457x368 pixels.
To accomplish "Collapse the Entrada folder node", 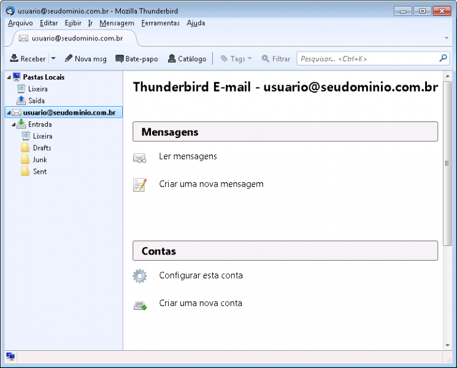I will pyautogui.click(x=13, y=125).
